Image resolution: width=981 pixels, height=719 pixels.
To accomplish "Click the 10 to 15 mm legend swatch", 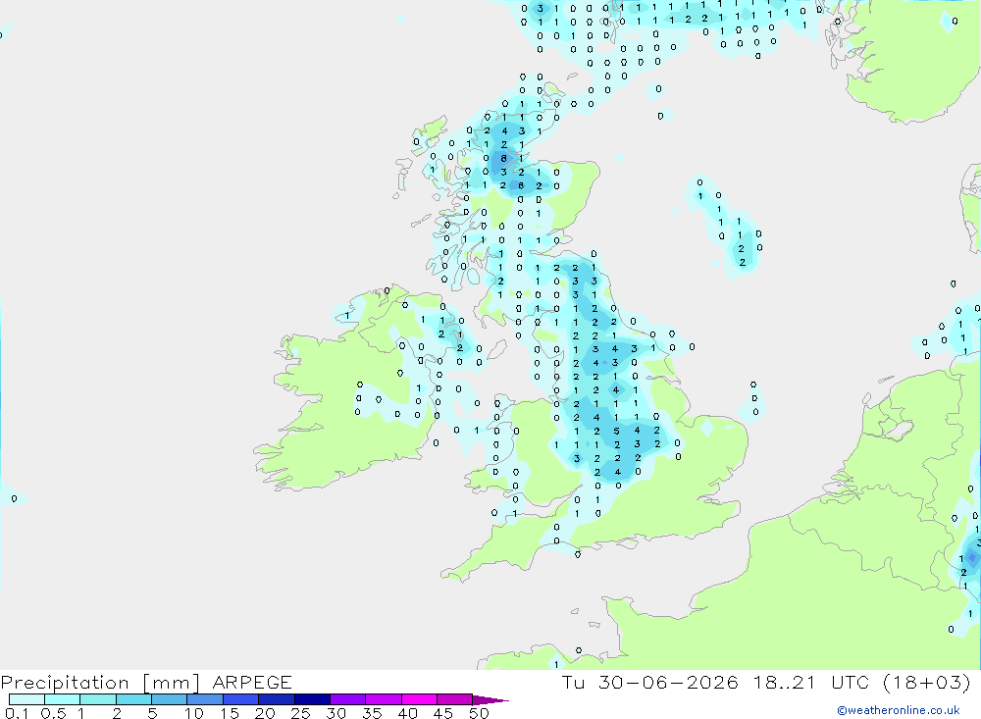I will pyautogui.click(x=205, y=699).
